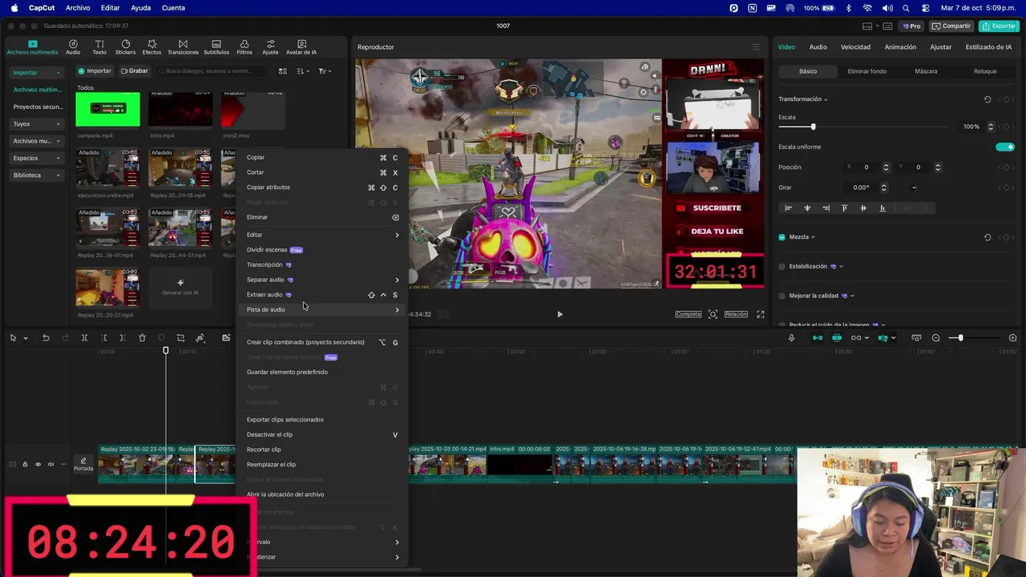1026x577 pixels.
Task: Click the undo arrow in timeline toolbar
Action: 46,338
